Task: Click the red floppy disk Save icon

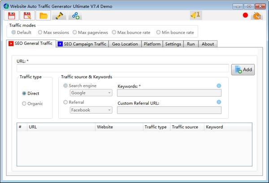Action: 11,16
